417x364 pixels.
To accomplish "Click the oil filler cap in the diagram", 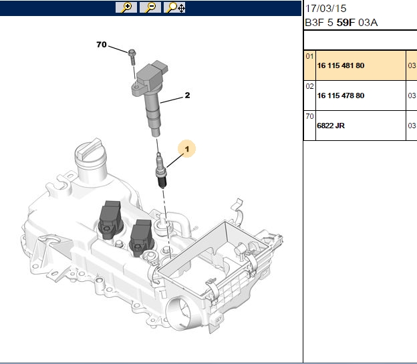I will coord(90,155).
